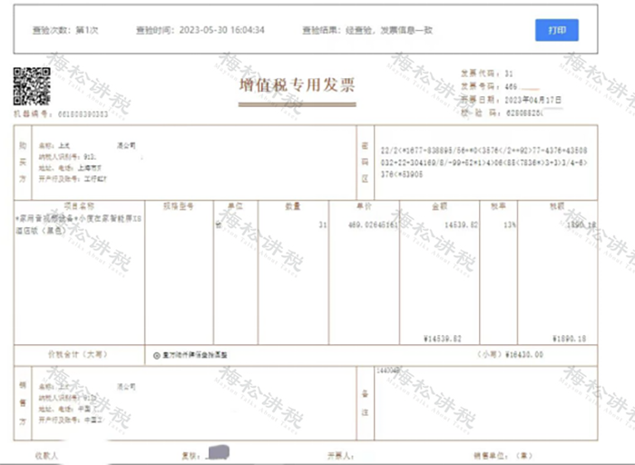Viewport: 635px width, 465px height.
Task: Click the （小写）¥16430.00 total
Action: (510, 355)
